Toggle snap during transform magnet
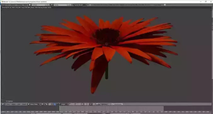 pos(88,104)
